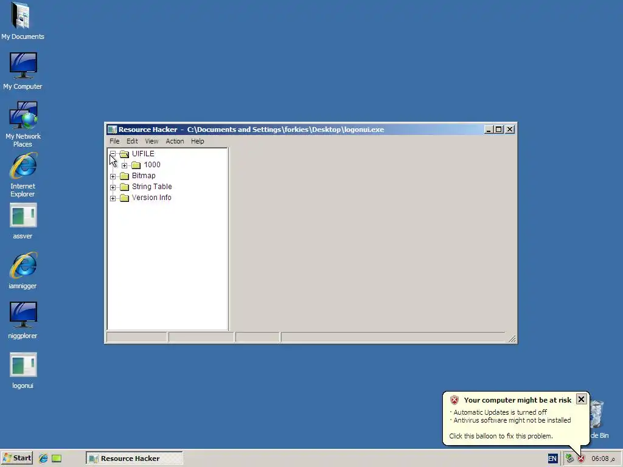Click the 1000 folder icon
The height and width of the screenshot is (467, 623).
(x=136, y=165)
